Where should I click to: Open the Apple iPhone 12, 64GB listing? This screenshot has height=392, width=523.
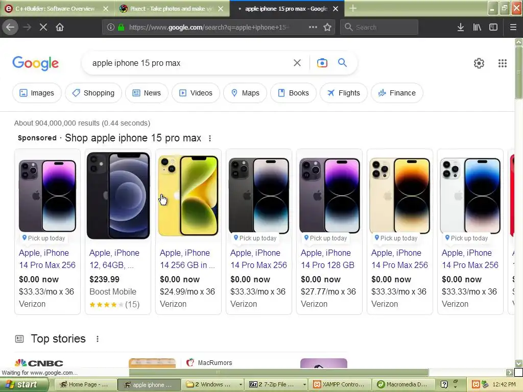click(x=114, y=259)
